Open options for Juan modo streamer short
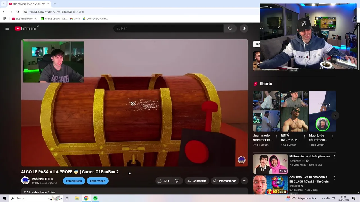This screenshot has width=360, height=202. (x=276, y=137)
